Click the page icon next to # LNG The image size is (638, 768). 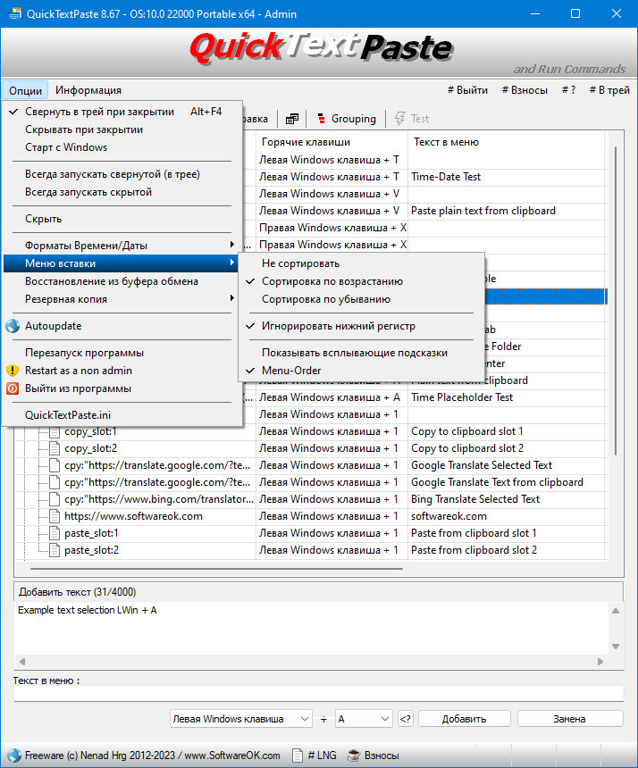click(298, 755)
